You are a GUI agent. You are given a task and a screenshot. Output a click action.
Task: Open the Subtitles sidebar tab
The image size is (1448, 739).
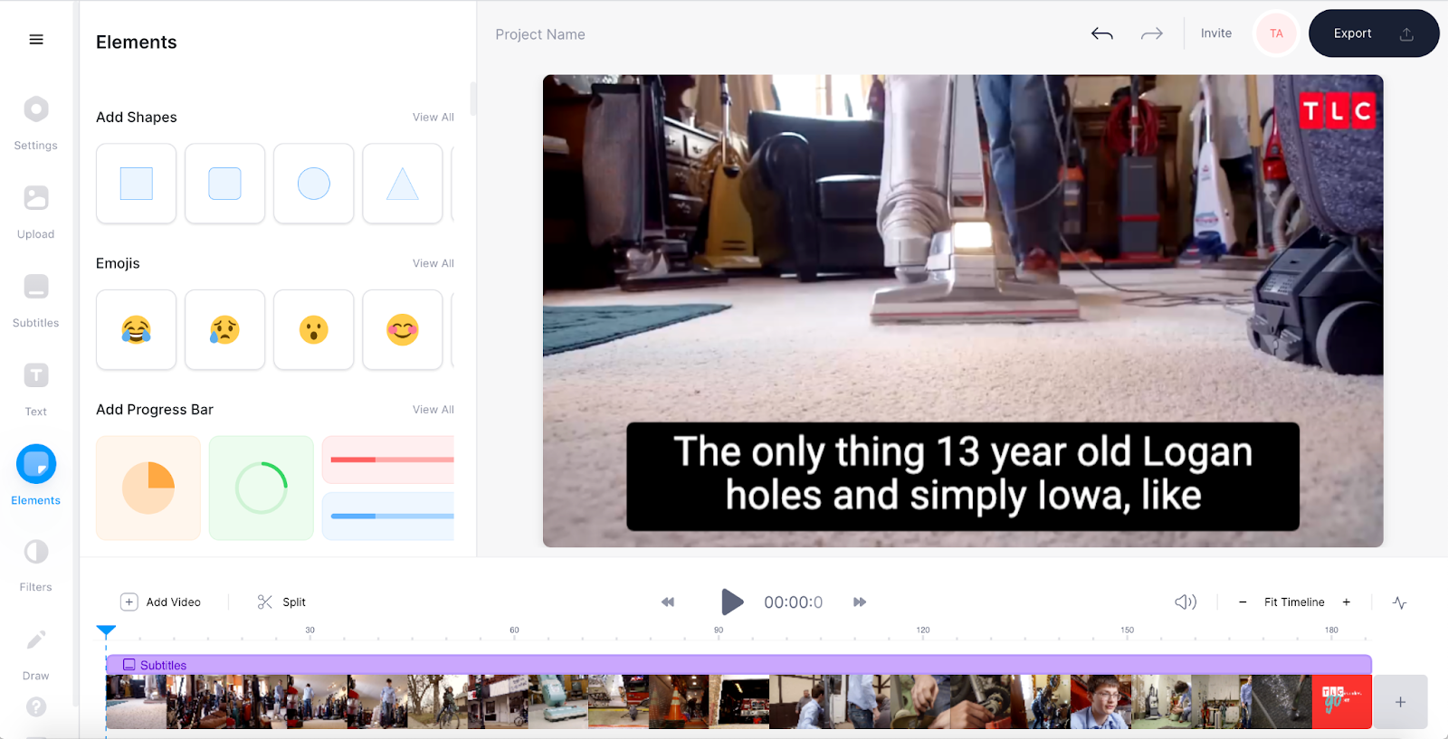click(x=36, y=301)
